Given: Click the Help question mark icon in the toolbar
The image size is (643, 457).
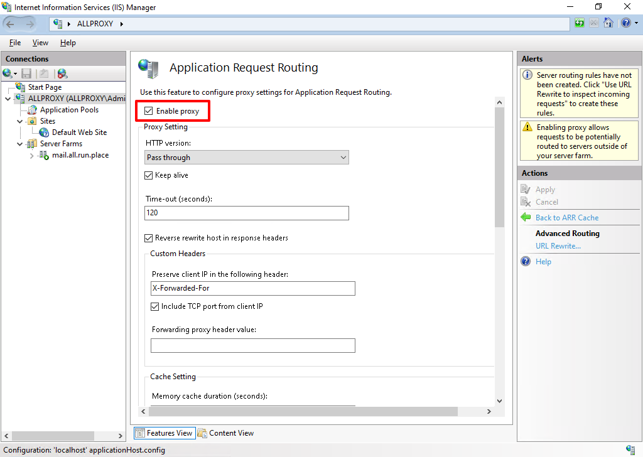Looking at the screenshot, I should point(626,23).
